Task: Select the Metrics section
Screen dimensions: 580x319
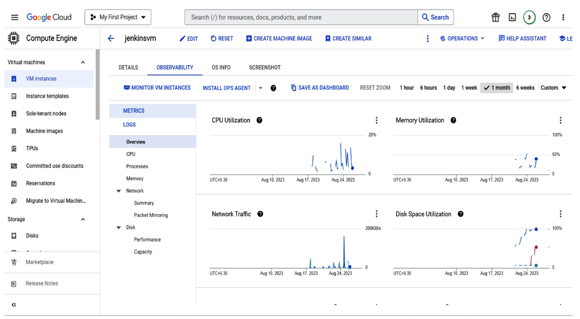Action: tap(152, 111)
